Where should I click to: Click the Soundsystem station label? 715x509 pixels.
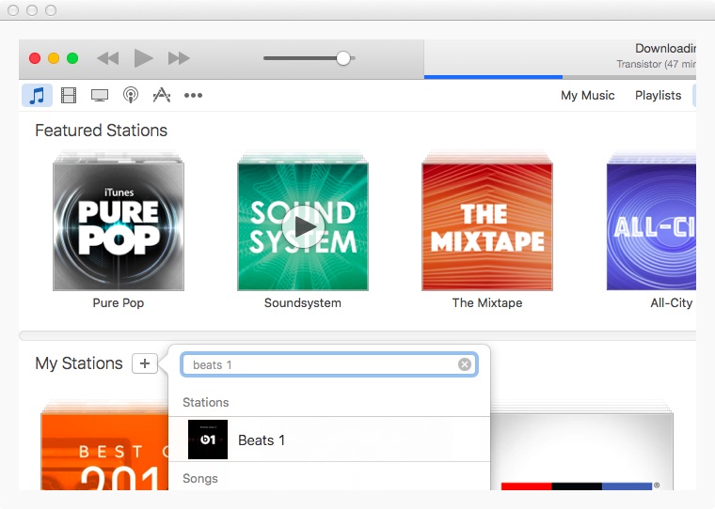pos(303,302)
